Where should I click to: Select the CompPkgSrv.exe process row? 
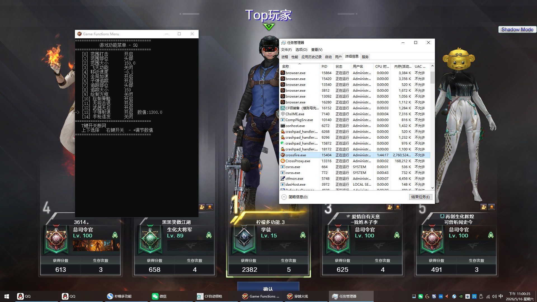tap(355, 120)
